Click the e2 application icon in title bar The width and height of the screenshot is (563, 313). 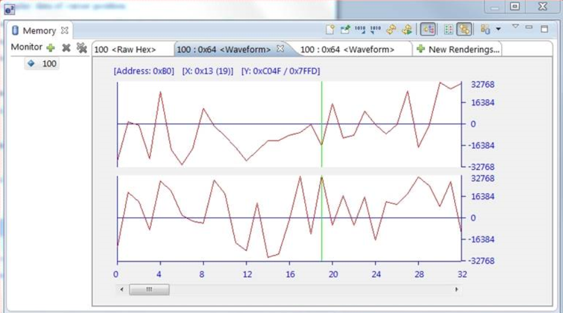click(x=9, y=9)
